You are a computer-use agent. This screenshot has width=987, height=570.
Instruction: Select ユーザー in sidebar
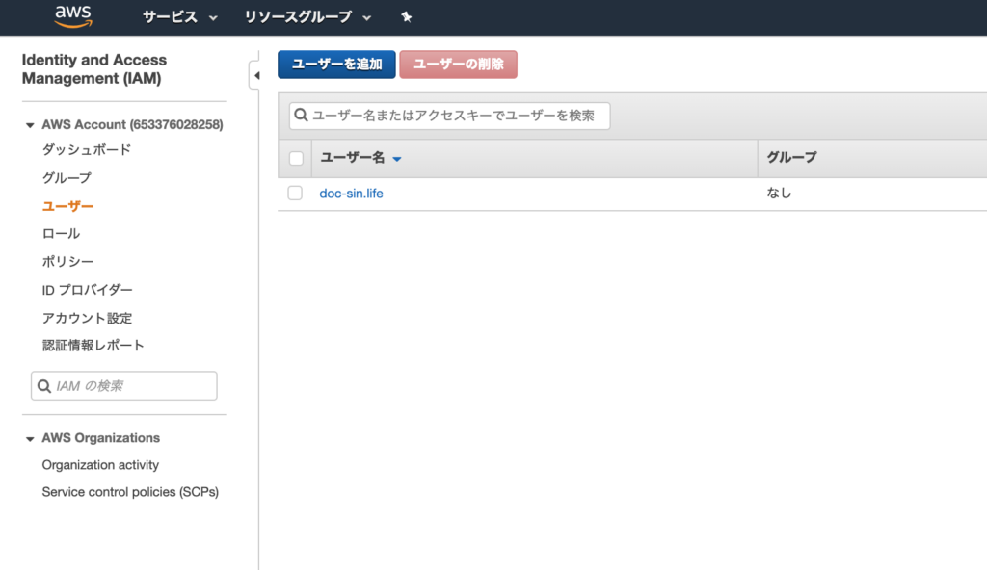[67, 206]
